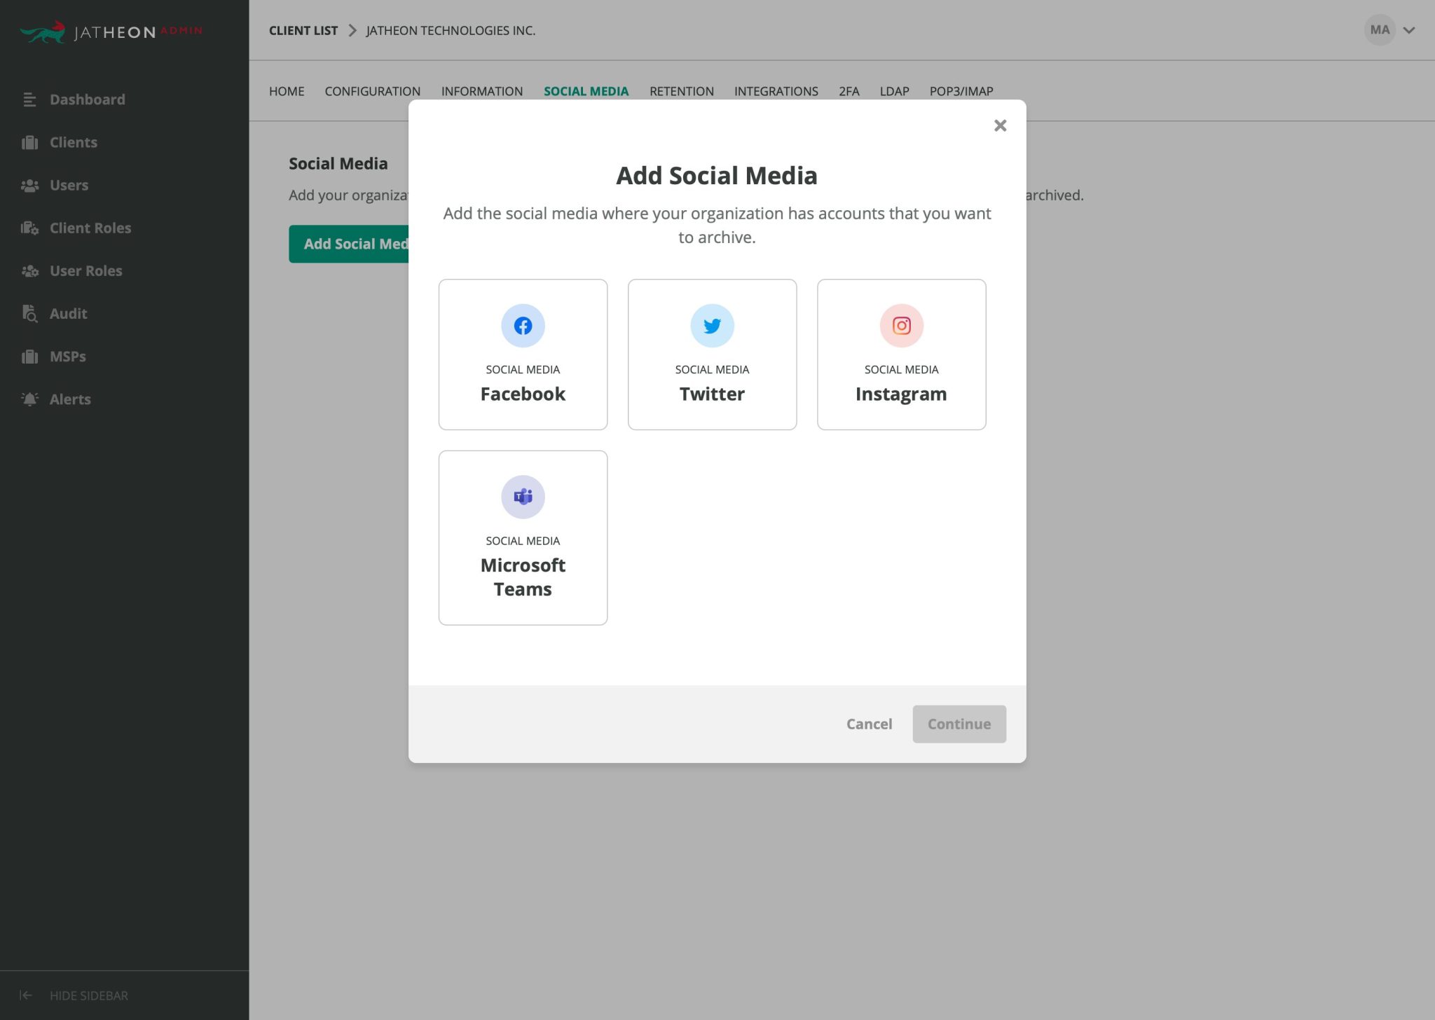Screen dimensions: 1435x1020
Task: Click JATHEON TECHNOLOGIES INC. breadcrumb
Action: click(451, 30)
